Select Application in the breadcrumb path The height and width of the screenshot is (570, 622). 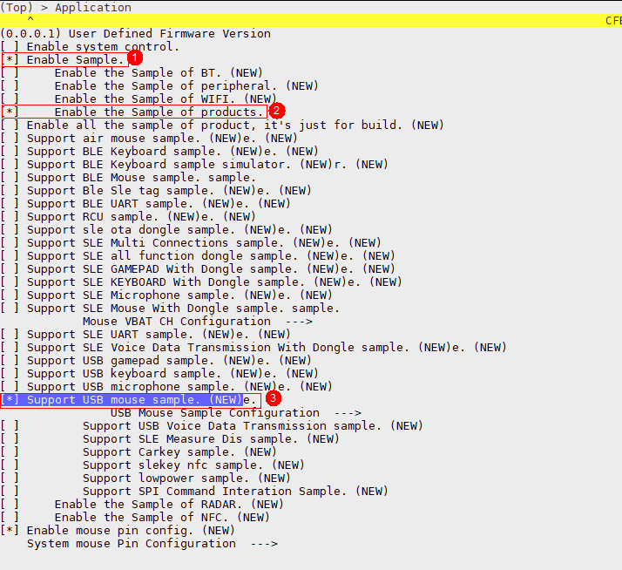coord(93,7)
